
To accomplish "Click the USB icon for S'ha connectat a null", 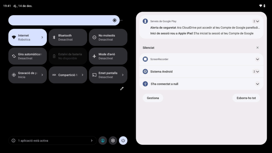I will (145, 84).
